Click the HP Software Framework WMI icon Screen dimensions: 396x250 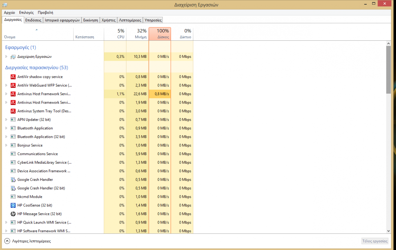point(13,231)
